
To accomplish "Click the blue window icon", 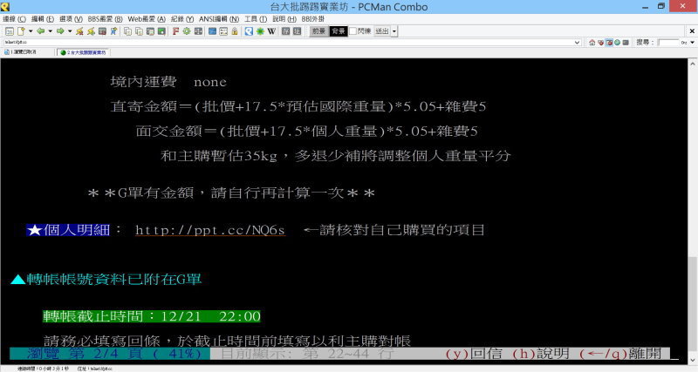I will pyautogui.click(x=212, y=31).
